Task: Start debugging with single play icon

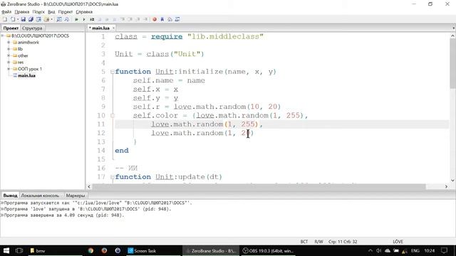Action: tap(84, 19)
